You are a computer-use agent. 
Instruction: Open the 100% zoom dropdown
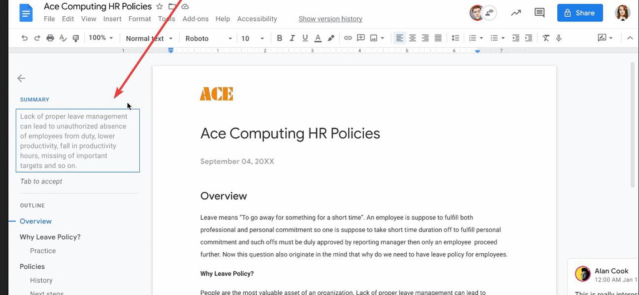coord(100,38)
